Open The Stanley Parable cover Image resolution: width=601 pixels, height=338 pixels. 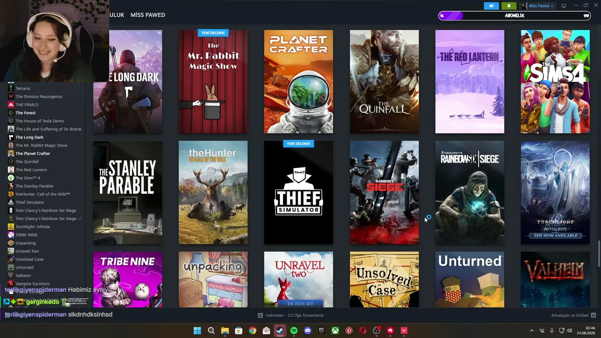click(x=128, y=192)
